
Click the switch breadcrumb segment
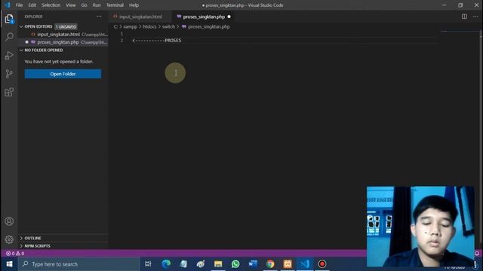click(x=168, y=27)
